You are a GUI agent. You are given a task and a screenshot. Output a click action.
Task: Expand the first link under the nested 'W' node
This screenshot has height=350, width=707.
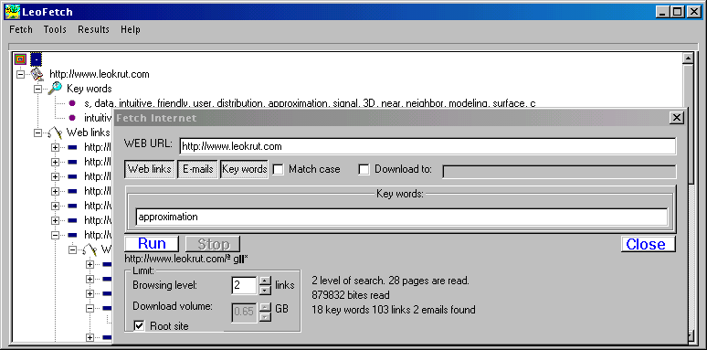tap(90, 264)
